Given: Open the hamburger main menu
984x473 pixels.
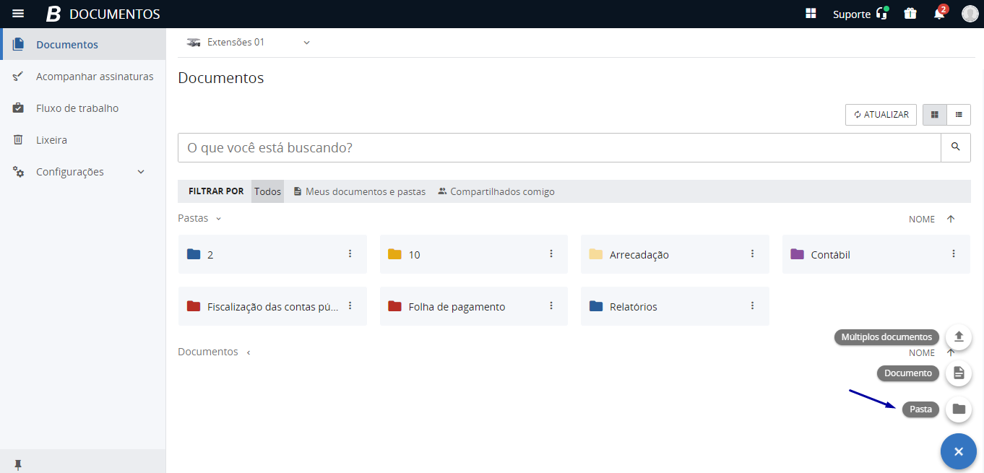Looking at the screenshot, I should [18, 14].
